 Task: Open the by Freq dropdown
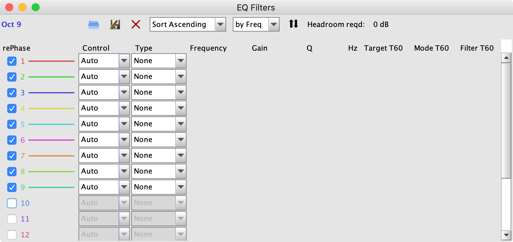coord(256,25)
